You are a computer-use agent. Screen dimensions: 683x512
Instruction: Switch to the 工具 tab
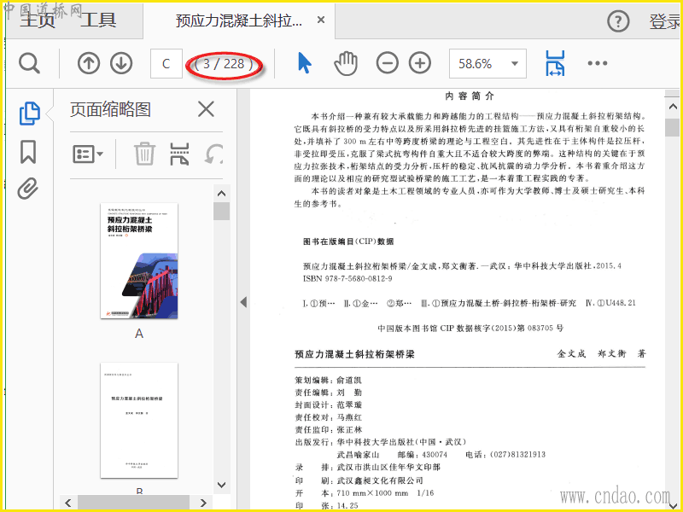click(x=98, y=20)
